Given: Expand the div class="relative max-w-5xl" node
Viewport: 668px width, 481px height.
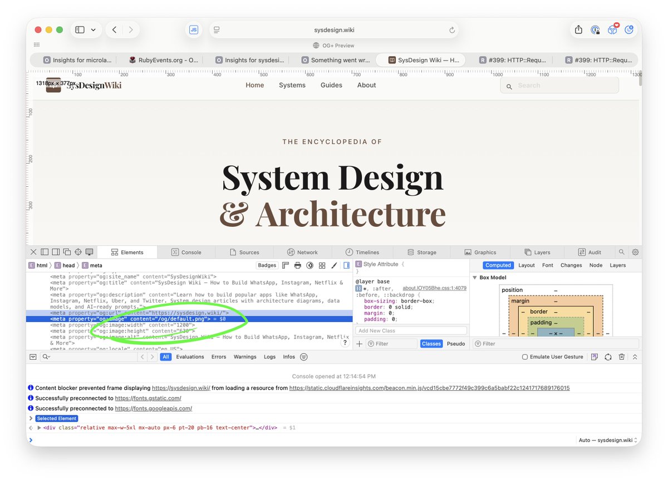Looking at the screenshot, I should 39,428.
